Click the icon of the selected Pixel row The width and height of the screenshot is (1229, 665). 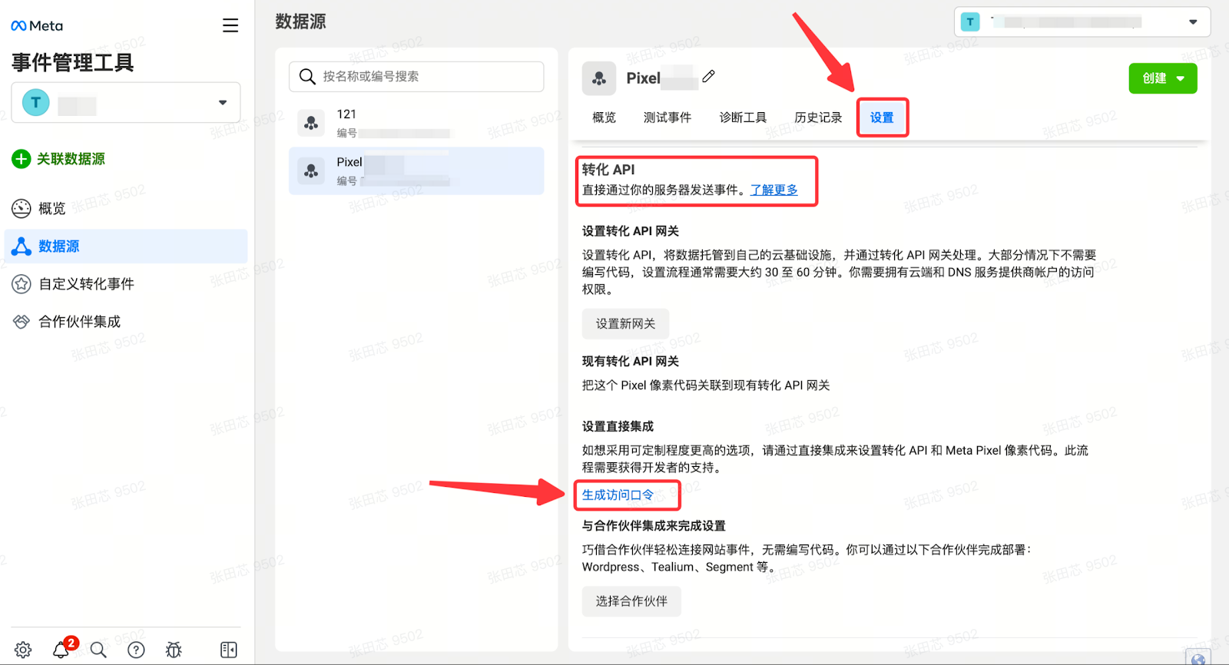[311, 171]
